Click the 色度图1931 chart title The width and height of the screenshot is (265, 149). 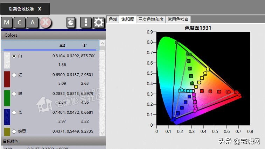pyautogui.click(x=198, y=28)
